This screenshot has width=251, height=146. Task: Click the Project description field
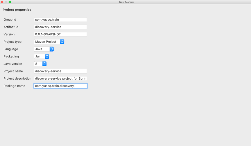point(60,78)
